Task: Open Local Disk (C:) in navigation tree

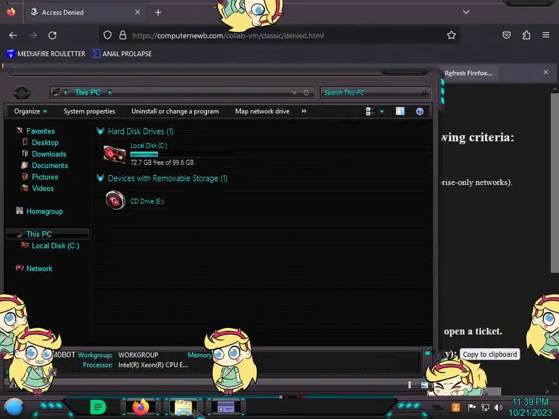Action: 56,246
